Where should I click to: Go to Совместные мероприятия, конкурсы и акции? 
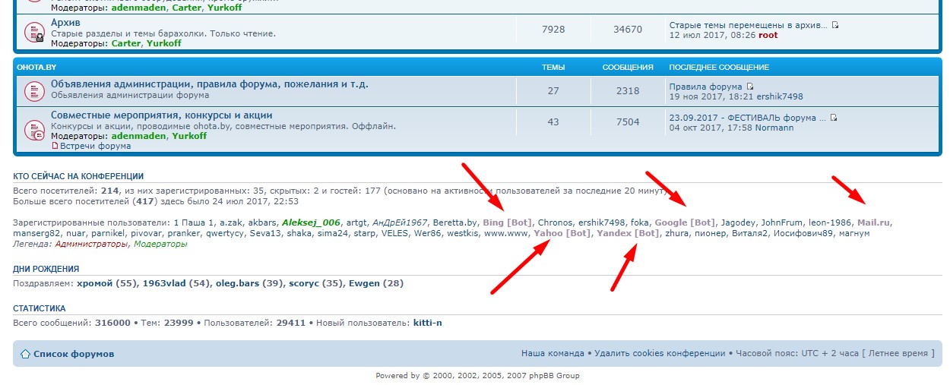pyautogui.click(x=161, y=115)
